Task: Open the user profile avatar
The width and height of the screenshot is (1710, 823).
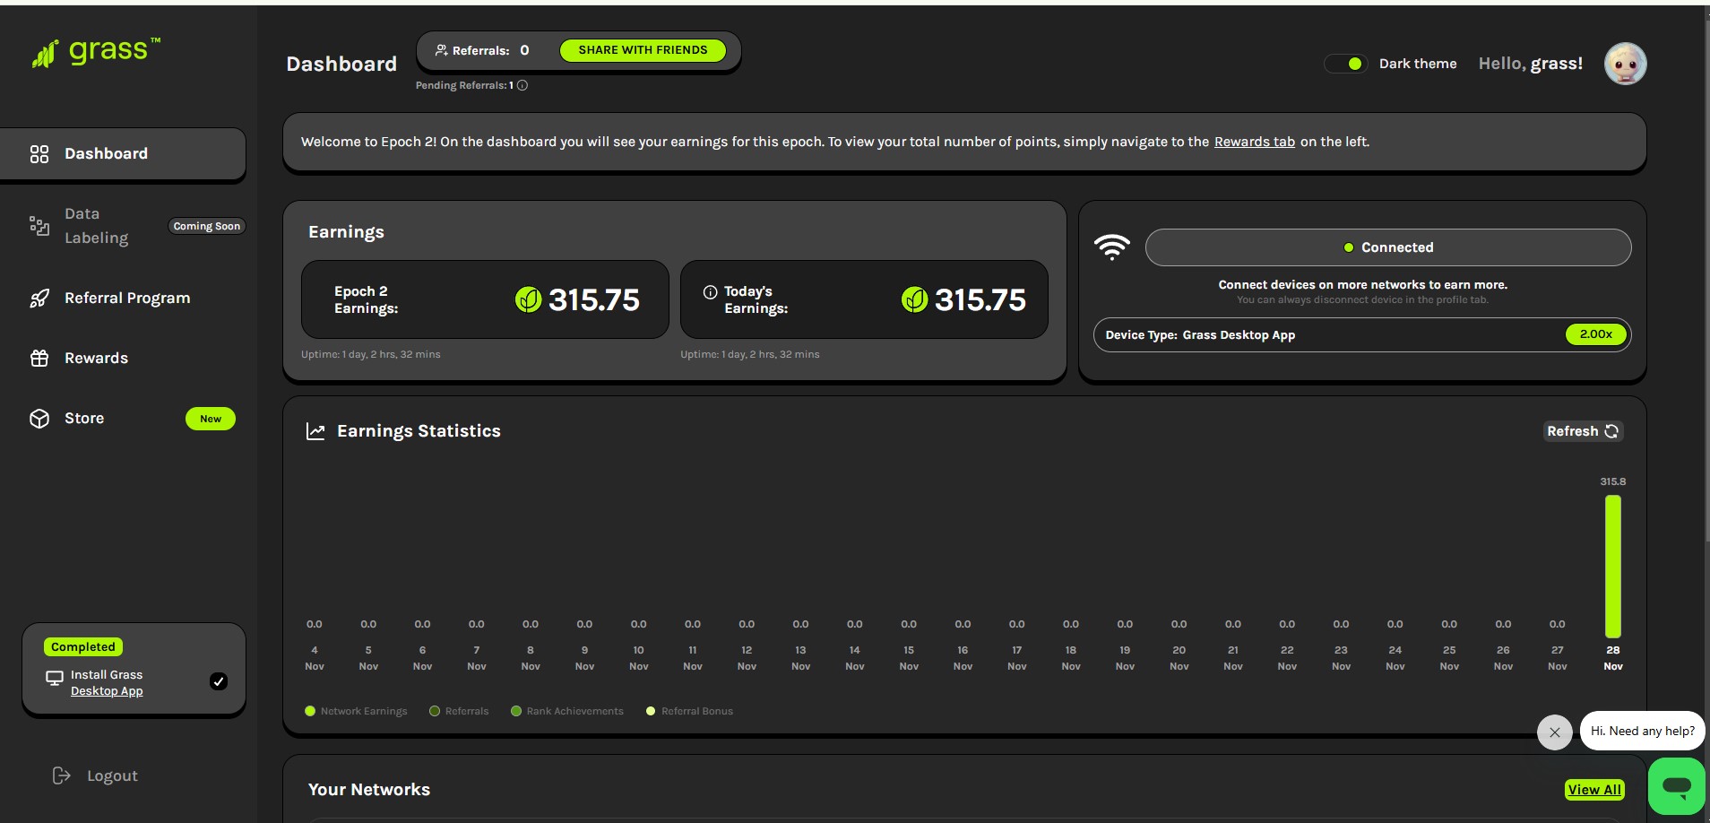Action: pyautogui.click(x=1625, y=64)
